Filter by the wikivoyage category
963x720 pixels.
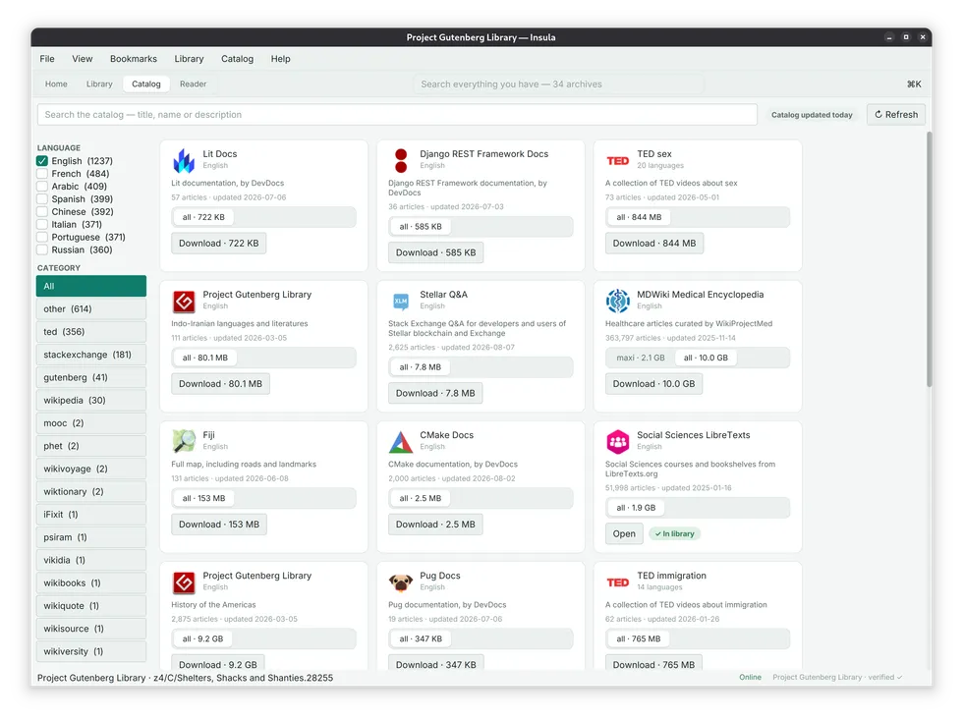[90, 469]
